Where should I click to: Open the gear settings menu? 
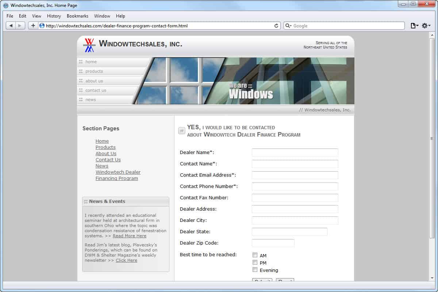click(426, 26)
